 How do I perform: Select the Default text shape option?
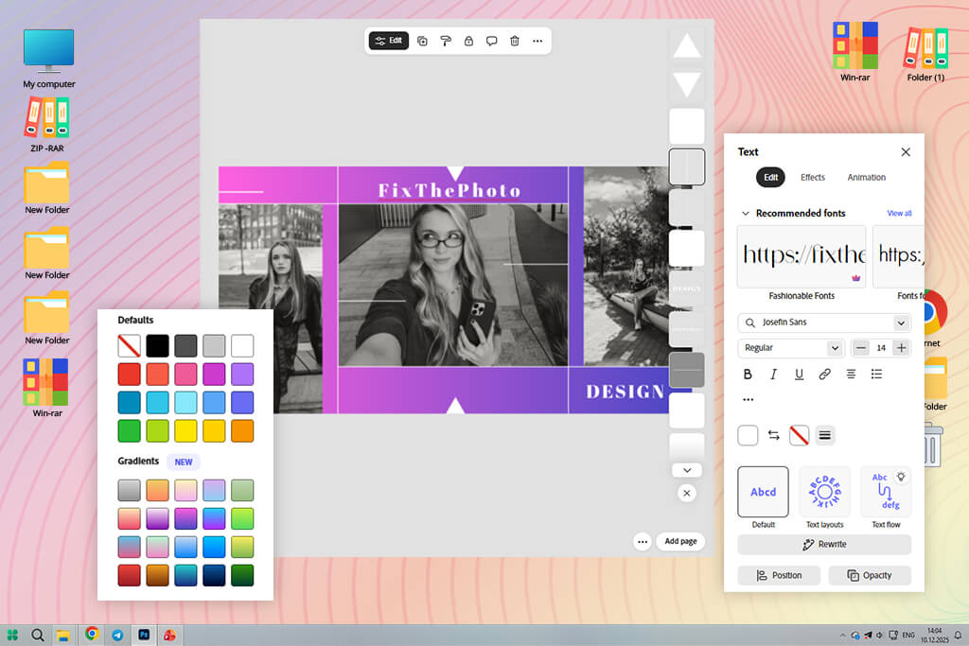[x=764, y=492]
